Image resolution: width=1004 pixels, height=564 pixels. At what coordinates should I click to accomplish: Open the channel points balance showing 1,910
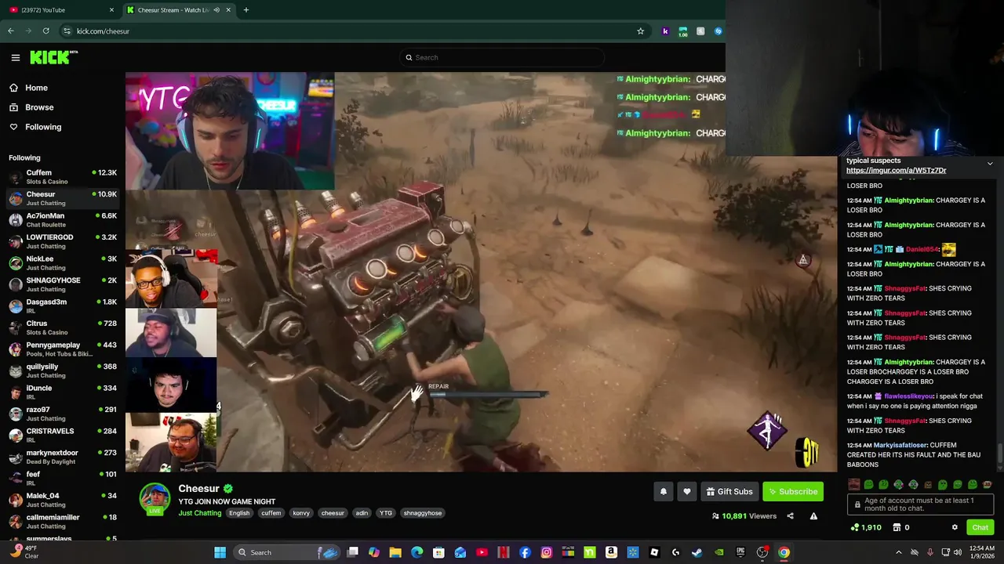click(866, 527)
